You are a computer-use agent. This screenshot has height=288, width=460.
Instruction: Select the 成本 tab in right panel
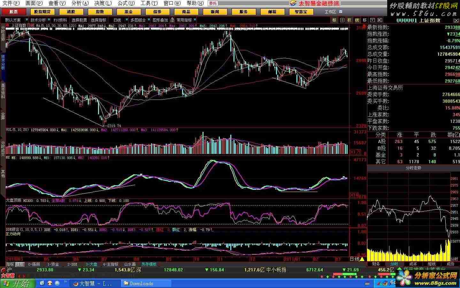coord(413,264)
